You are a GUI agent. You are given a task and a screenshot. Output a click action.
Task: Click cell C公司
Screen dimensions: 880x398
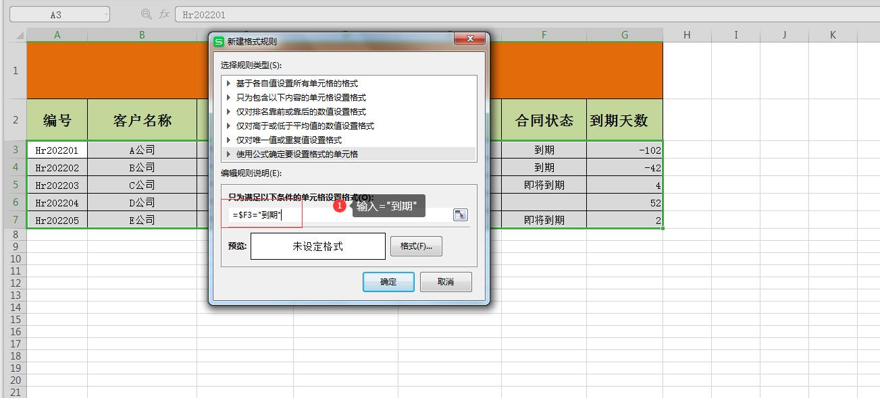pos(142,186)
